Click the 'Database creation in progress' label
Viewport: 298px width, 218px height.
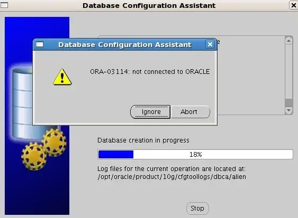143,140
